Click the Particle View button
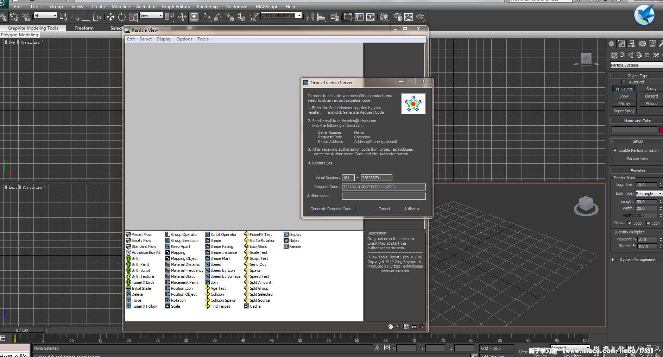663x357 pixels. (637, 158)
